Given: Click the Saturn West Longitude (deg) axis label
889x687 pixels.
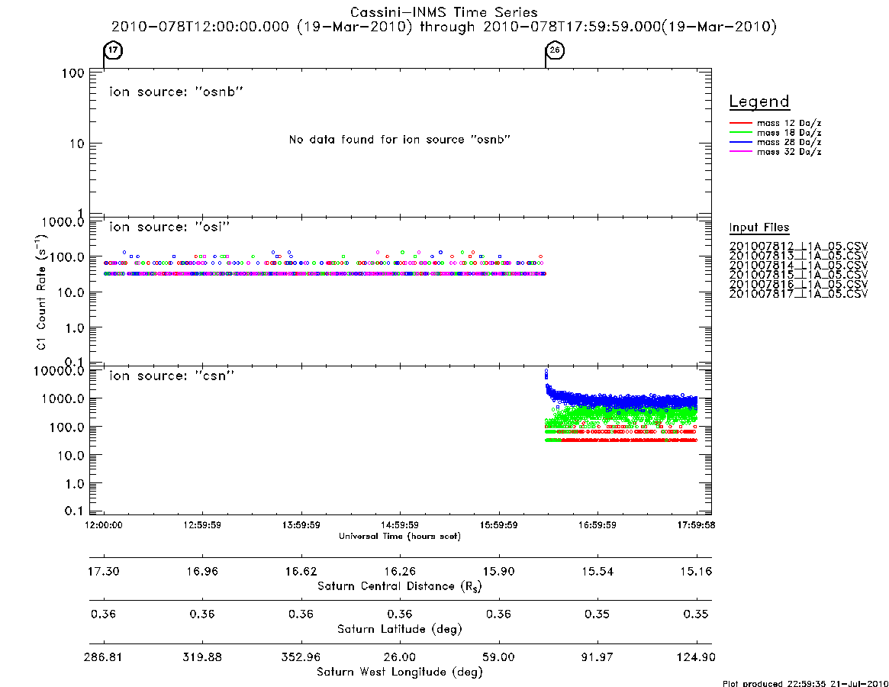Looking at the screenshot, I should point(400,672).
